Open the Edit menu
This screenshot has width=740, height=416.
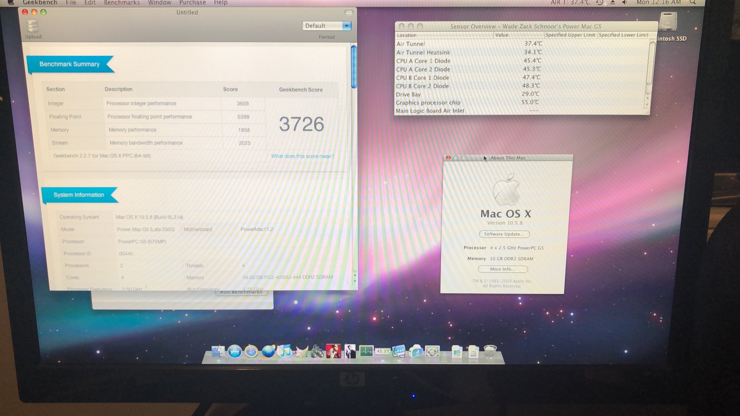click(90, 3)
